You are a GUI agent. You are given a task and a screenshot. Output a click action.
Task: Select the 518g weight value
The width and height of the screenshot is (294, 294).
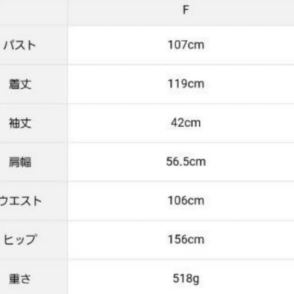click(x=186, y=279)
